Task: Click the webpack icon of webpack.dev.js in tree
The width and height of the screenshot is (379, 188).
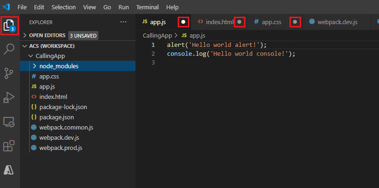Action: 34,138
